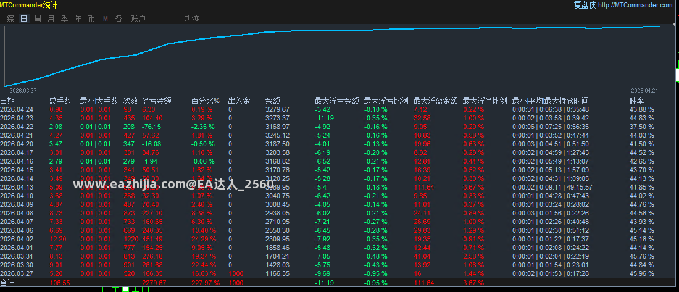679x292 pixels.
Task: Click the 1220 trade count cell
Action: 131,239
